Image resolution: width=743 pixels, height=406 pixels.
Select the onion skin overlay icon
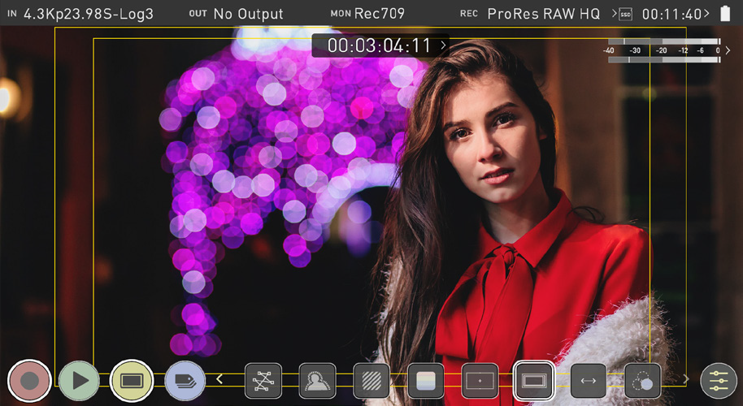pos(642,380)
